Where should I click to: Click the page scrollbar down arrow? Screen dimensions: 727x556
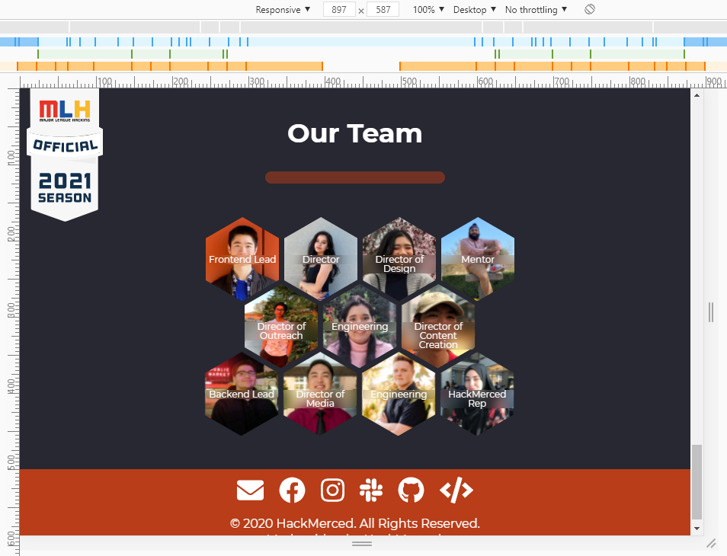(697, 529)
